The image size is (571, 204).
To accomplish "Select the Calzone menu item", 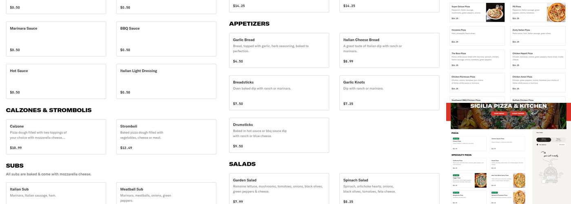I will [x=56, y=137].
